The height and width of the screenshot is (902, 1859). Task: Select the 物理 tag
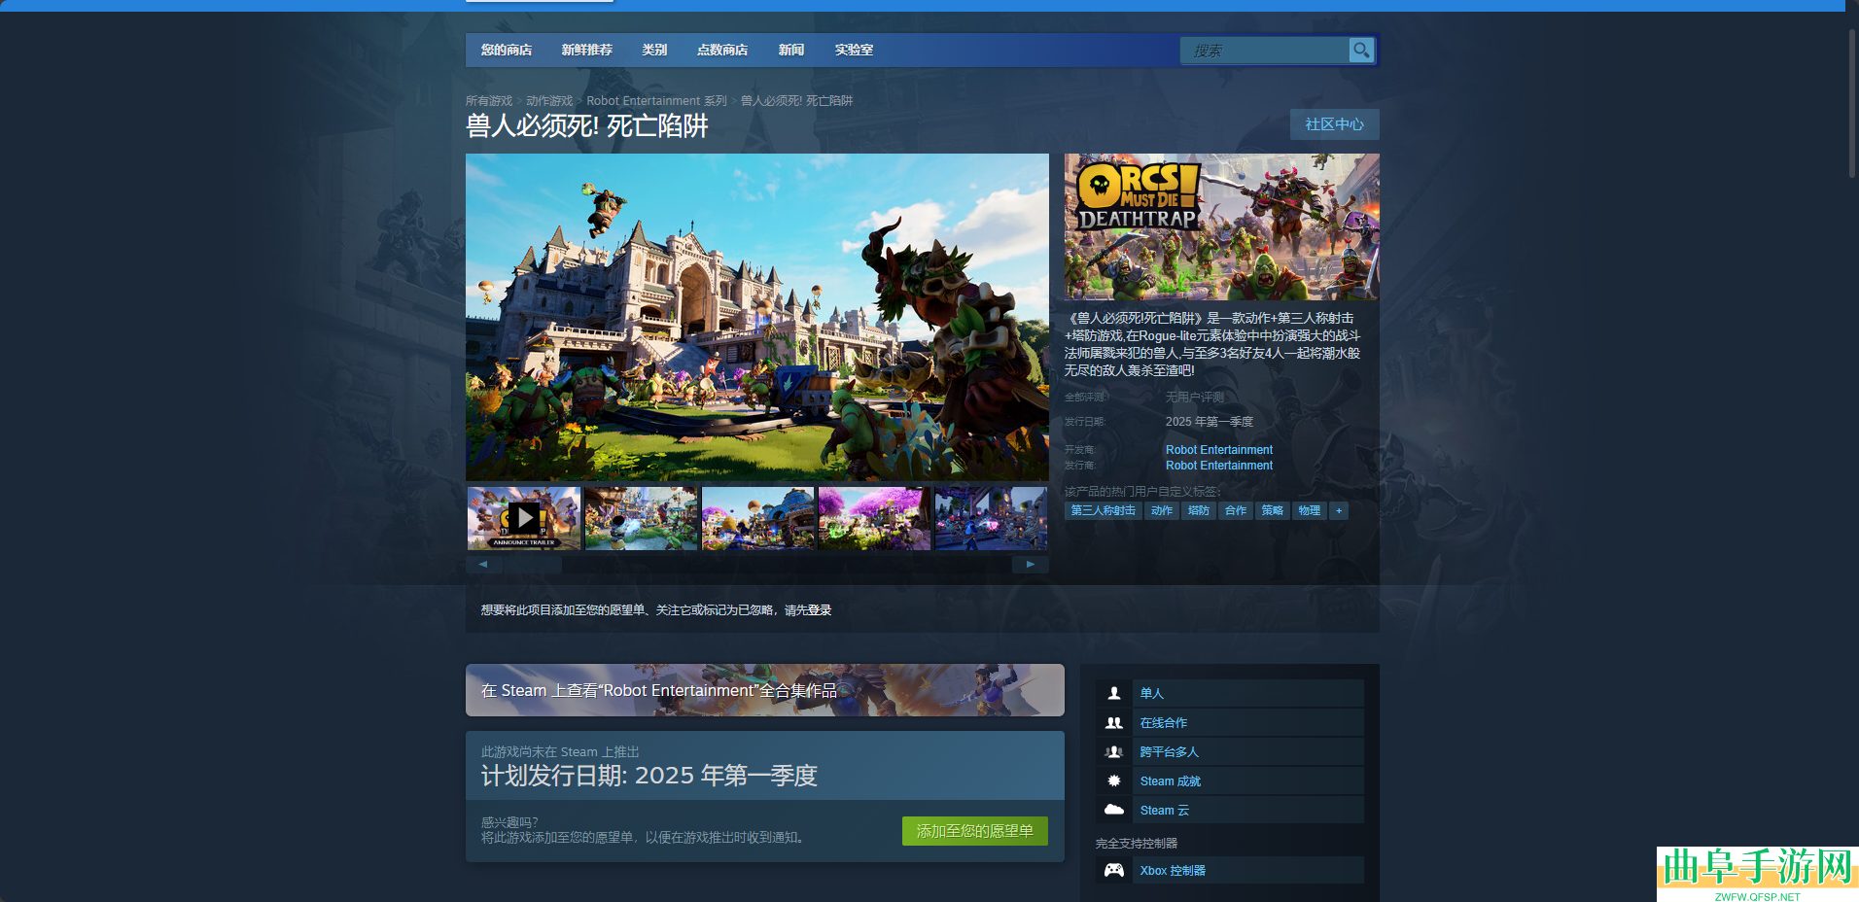click(1310, 510)
